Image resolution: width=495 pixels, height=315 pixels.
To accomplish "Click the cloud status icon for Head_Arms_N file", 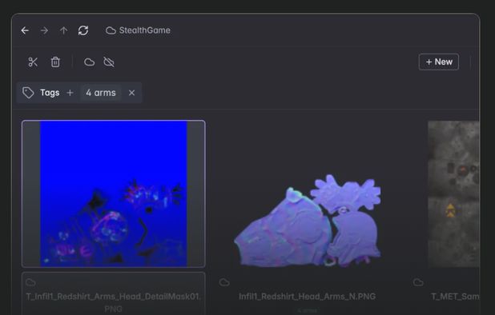I will [x=224, y=282].
